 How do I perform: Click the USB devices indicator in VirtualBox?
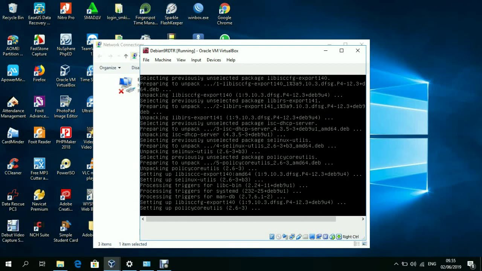[299, 237]
